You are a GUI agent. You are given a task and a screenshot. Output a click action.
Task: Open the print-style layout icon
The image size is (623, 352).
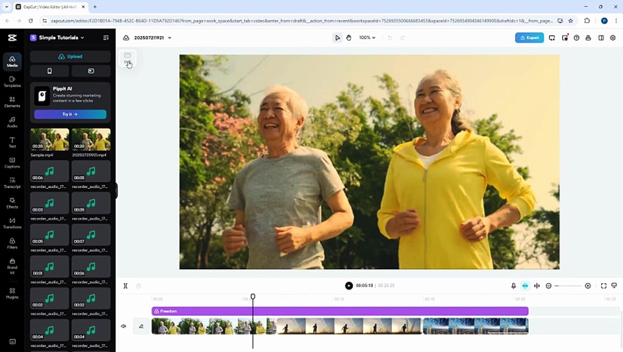[x=588, y=38]
